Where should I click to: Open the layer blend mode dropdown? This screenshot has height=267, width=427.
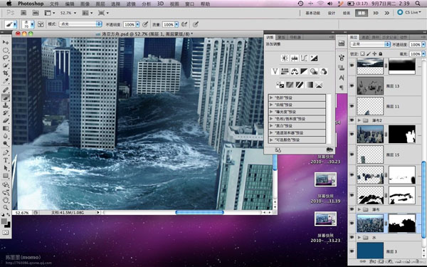pos(370,44)
